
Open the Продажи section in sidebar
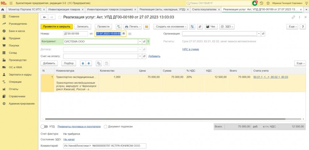(14, 38)
